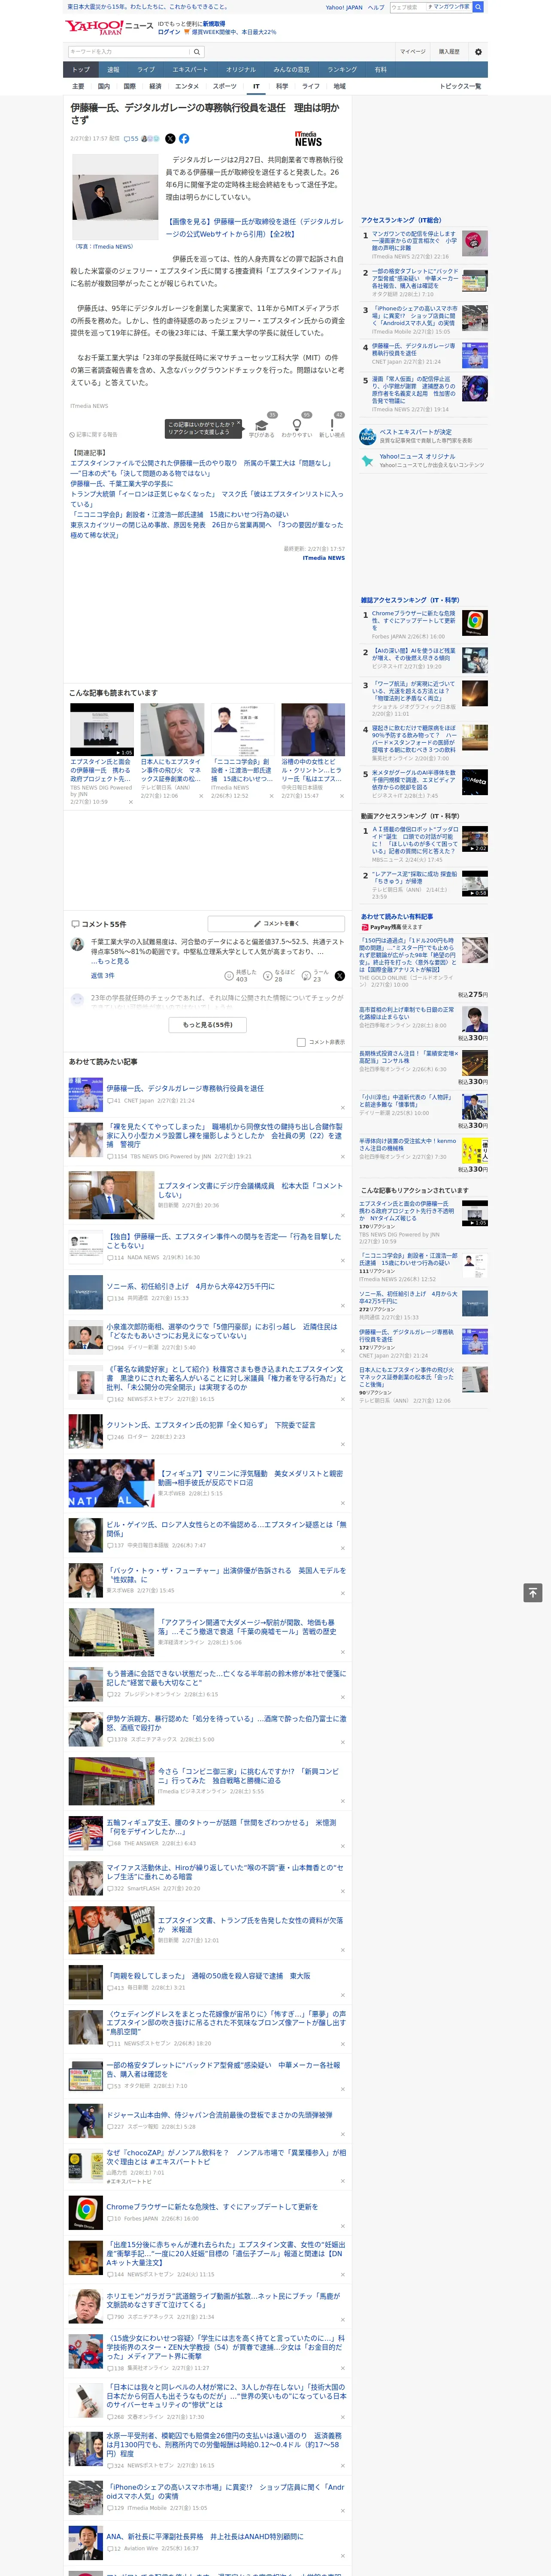The height and width of the screenshot is (2576, 551).
Task: Show more comments もっと見る(55件)
Action: point(207,1024)
